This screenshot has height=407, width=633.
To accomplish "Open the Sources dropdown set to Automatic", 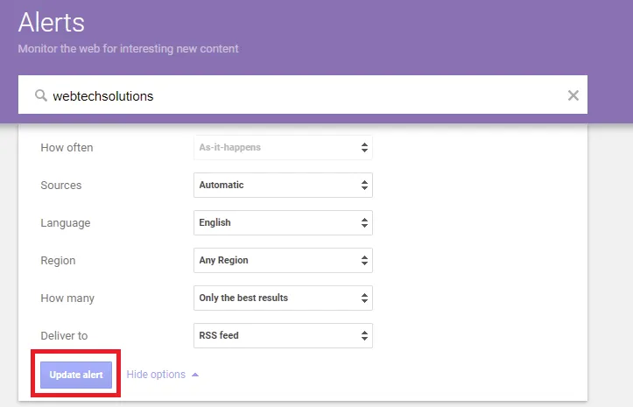I will click(x=283, y=185).
